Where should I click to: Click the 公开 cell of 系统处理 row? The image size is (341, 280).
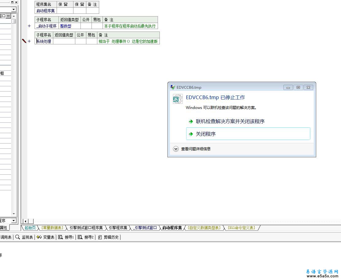click(81, 41)
